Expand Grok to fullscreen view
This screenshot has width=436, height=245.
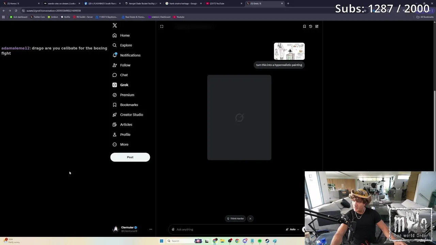(x=162, y=26)
